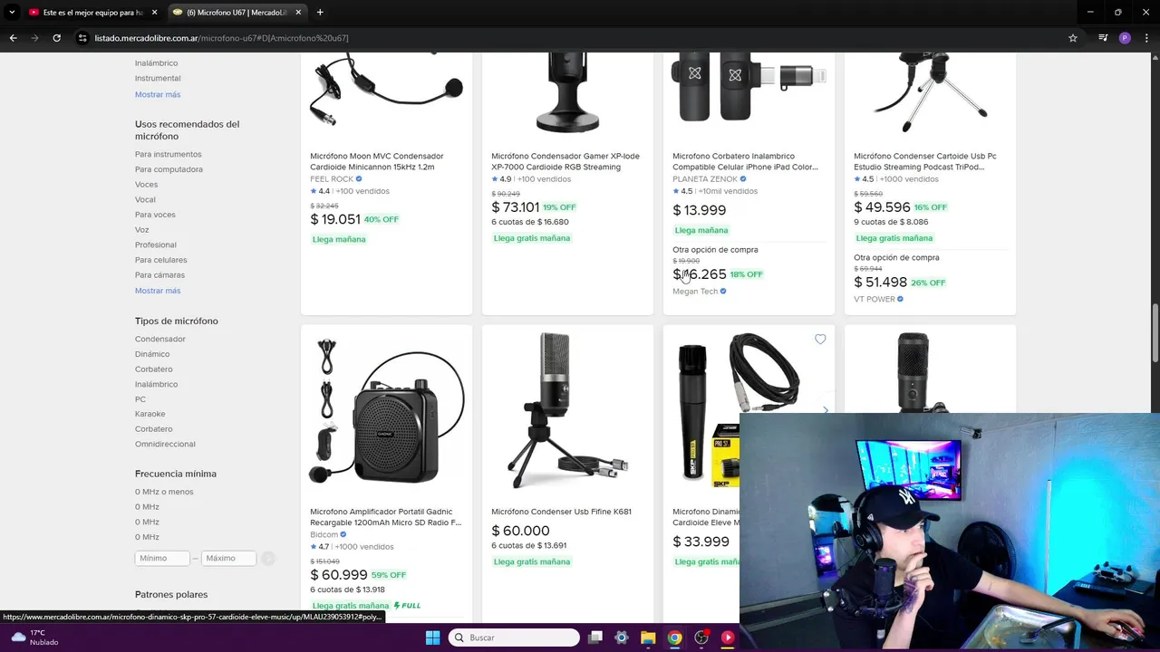The image size is (1160, 652).
Task: Apply frequency range with arrow button
Action: point(268,559)
